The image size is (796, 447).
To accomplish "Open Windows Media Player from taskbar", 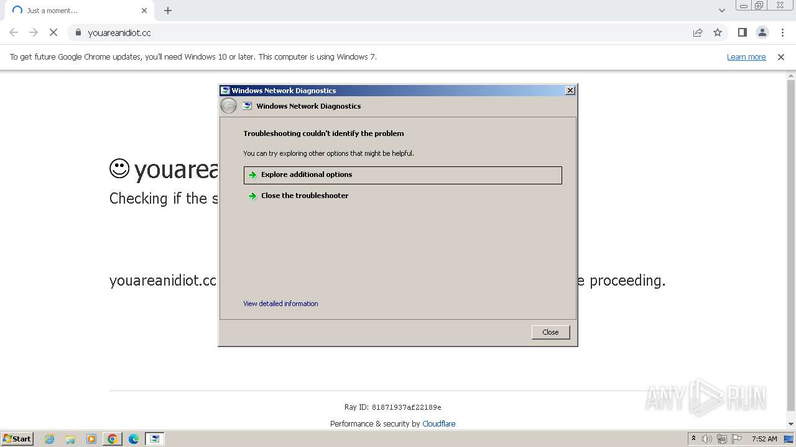I will 91,439.
